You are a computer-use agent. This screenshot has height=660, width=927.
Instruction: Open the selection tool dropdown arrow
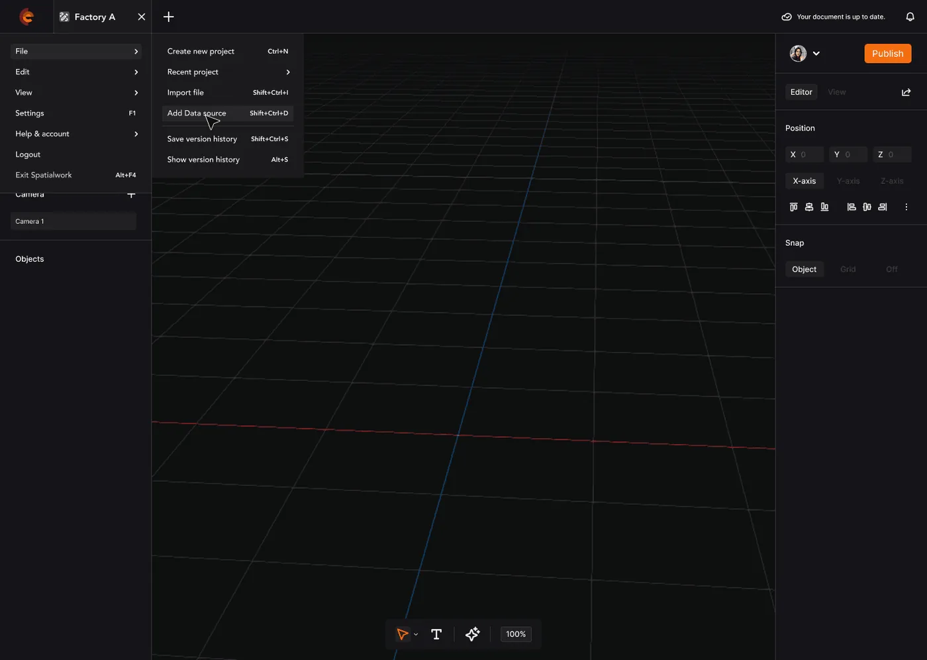416,635
